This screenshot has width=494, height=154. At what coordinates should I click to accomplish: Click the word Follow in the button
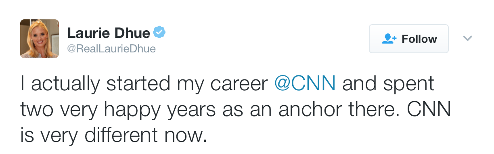419,39
